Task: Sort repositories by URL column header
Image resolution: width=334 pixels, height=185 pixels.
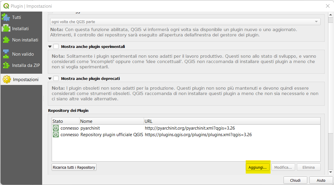Action: 232,121
